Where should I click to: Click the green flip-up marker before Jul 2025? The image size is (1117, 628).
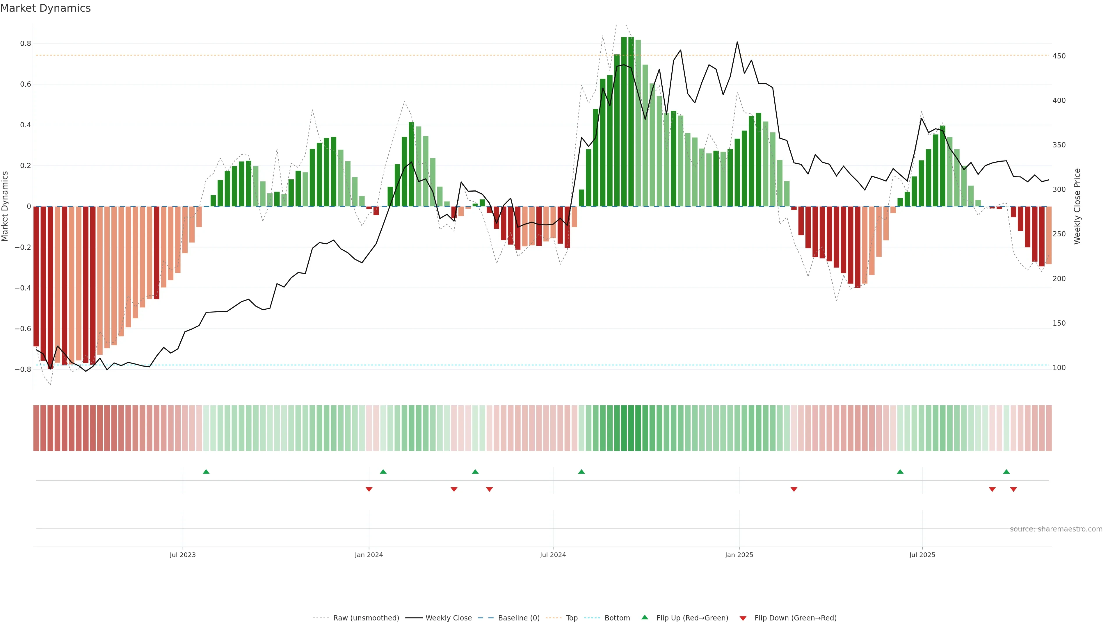(900, 472)
